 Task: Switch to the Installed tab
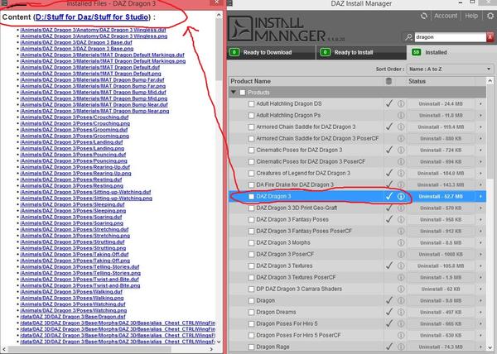451,52
